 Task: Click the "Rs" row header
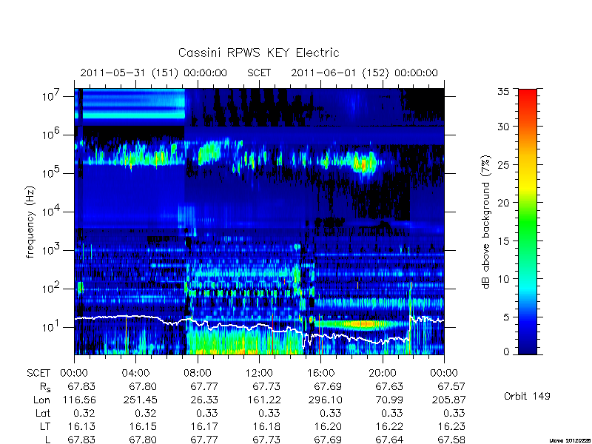tap(45, 387)
